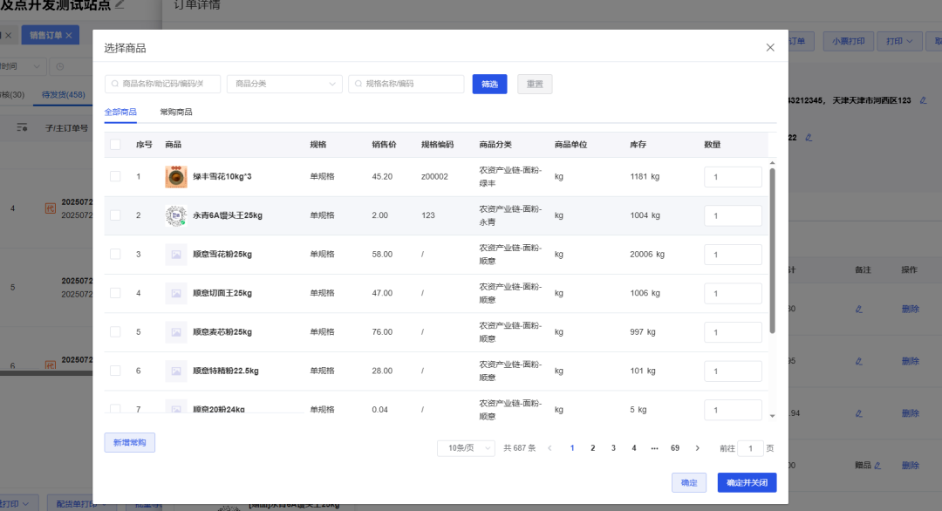Click 小票打印 button in background window

tap(849, 41)
